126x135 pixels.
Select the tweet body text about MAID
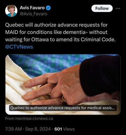[x=60, y=32]
